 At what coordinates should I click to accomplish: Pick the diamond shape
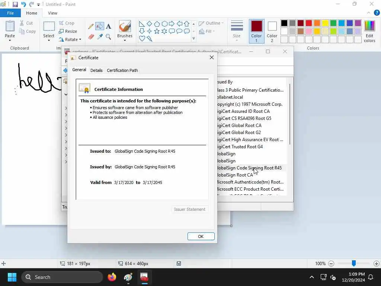tap(150, 23)
